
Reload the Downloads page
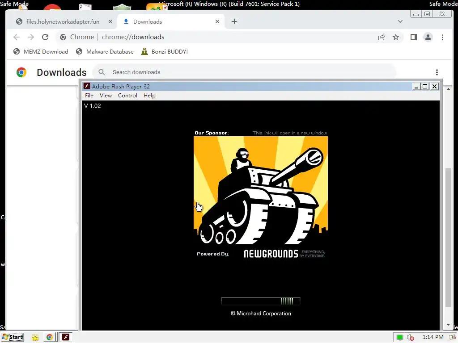click(x=45, y=37)
